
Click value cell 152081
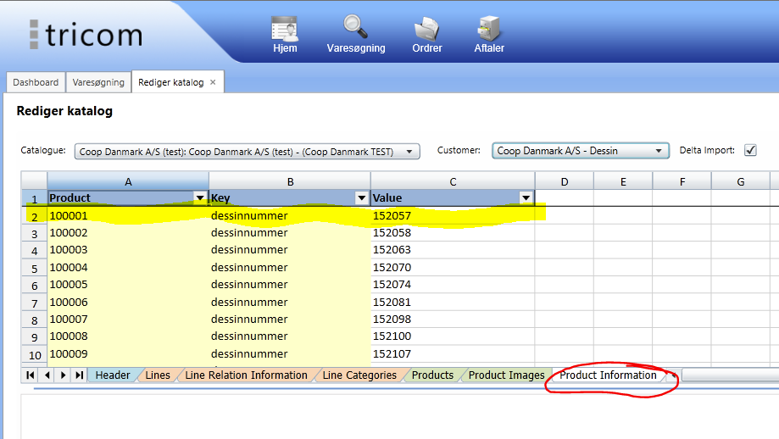click(453, 302)
